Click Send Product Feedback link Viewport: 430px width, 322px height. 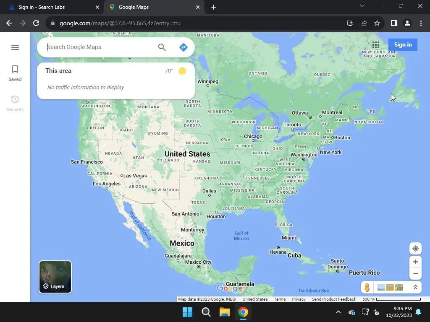coord(334,299)
